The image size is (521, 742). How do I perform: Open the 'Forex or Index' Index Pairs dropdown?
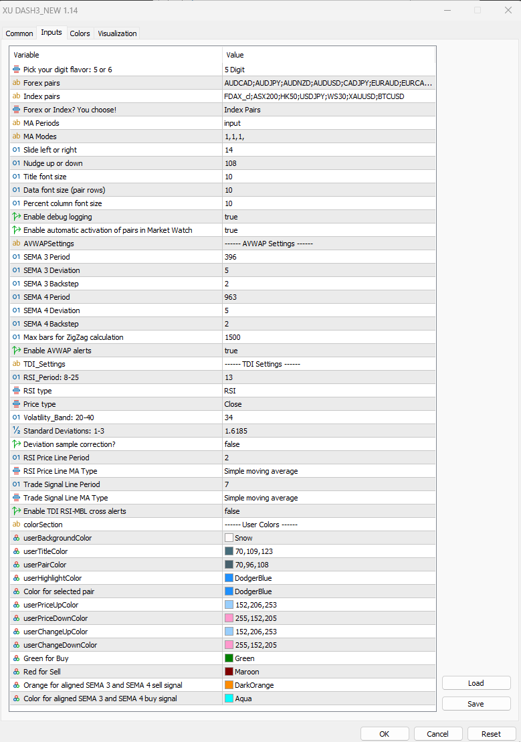tap(328, 110)
